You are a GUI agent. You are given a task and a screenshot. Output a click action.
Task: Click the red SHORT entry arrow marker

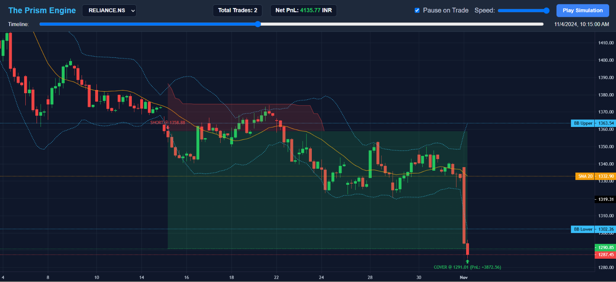(x=168, y=127)
